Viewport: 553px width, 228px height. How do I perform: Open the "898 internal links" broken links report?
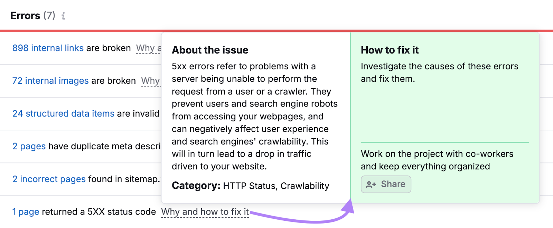(48, 48)
